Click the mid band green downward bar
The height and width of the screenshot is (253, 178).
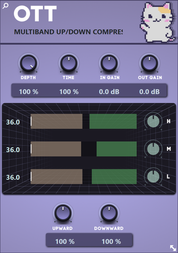pyautogui.click(x=117, y=149)
